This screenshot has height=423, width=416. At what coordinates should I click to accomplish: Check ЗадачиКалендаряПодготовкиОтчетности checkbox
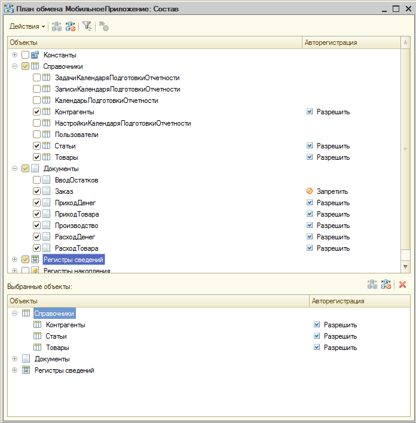[x=36, y=77]
